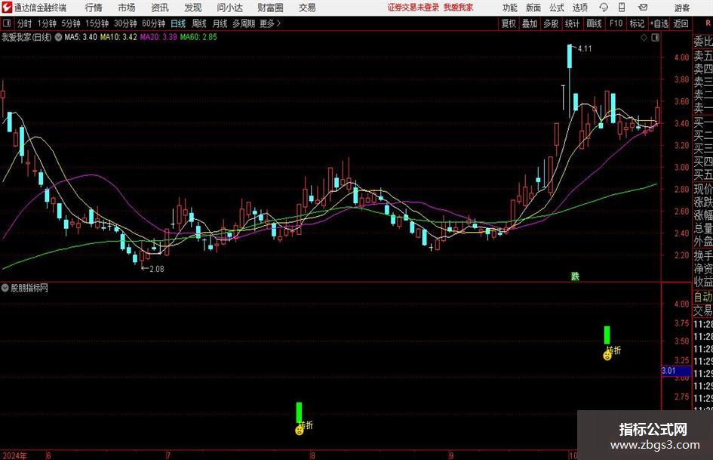Click the 多股 toolbar button
The width and height of the screenshot is (713, 460).
point(551,23)
